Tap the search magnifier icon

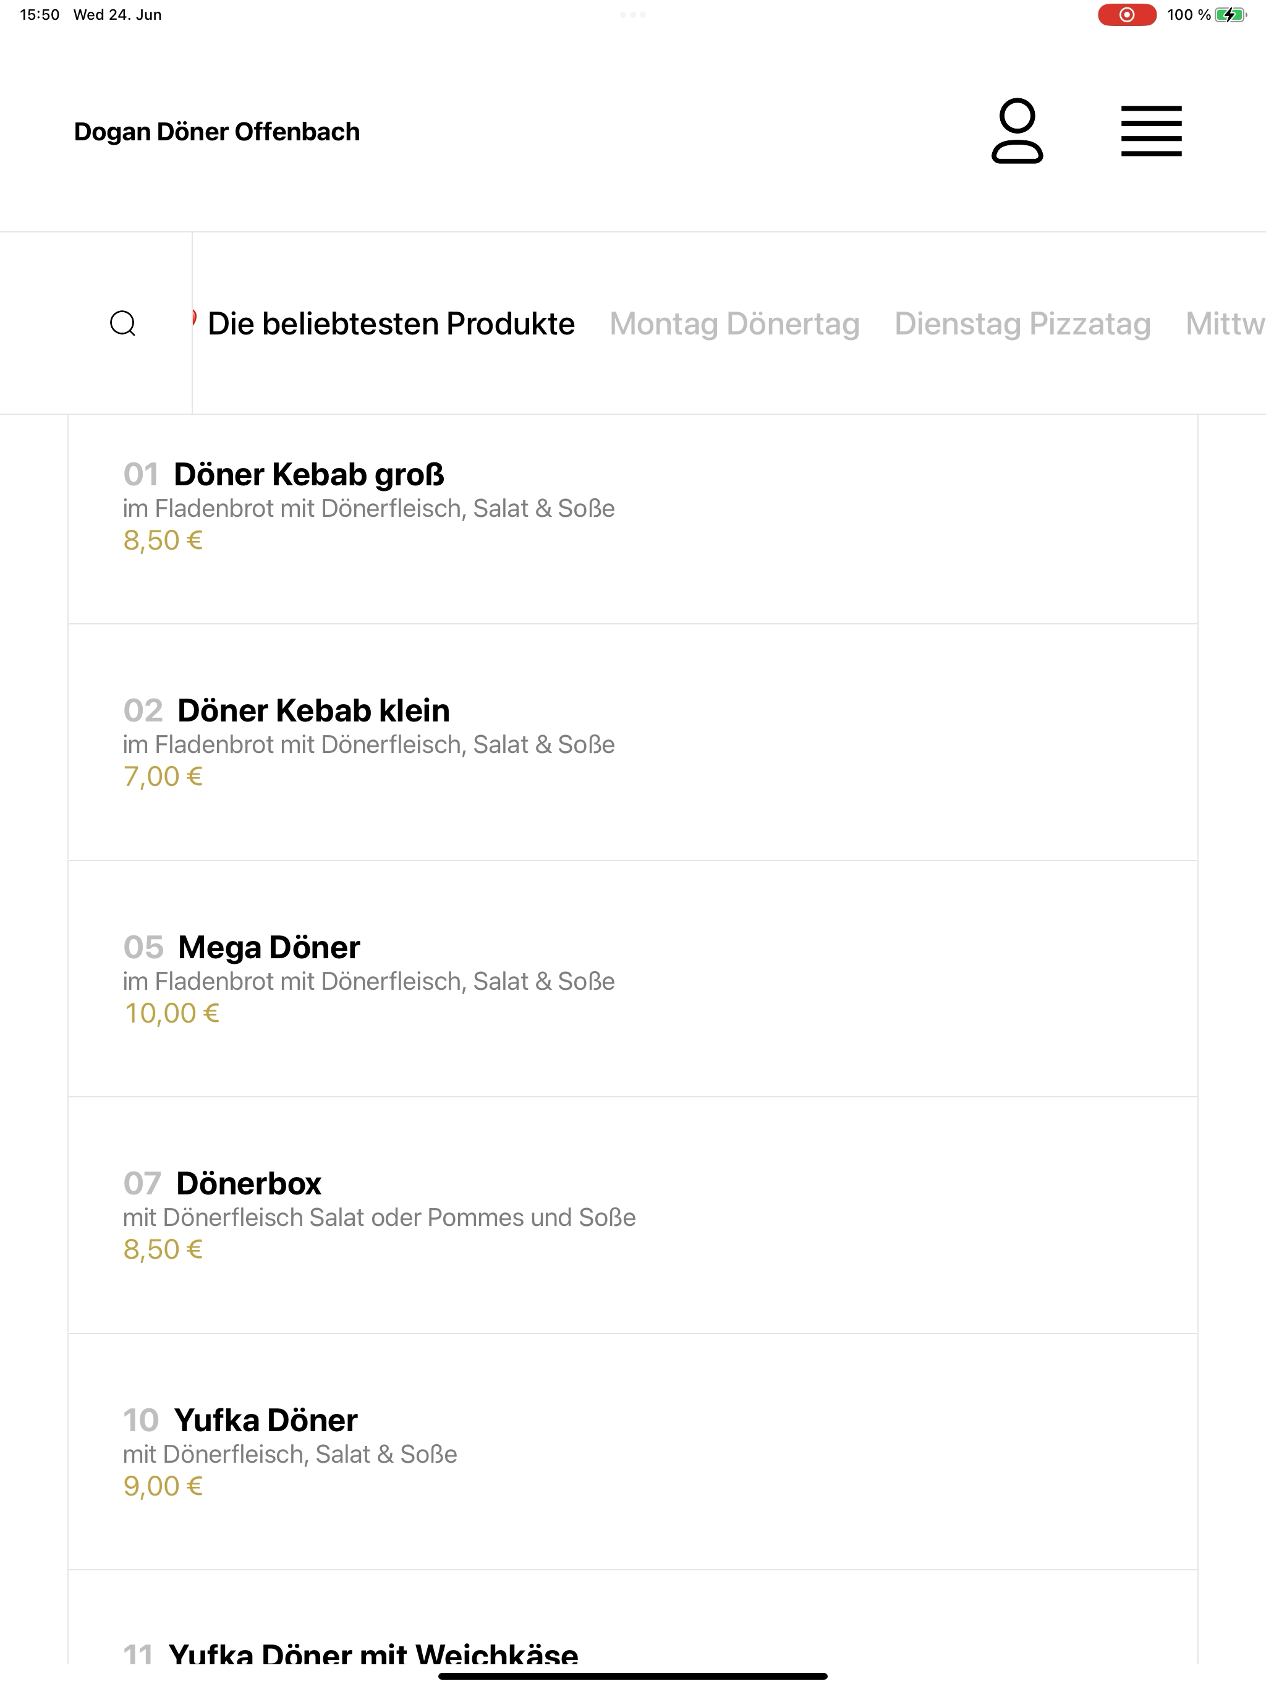[123, 323]
